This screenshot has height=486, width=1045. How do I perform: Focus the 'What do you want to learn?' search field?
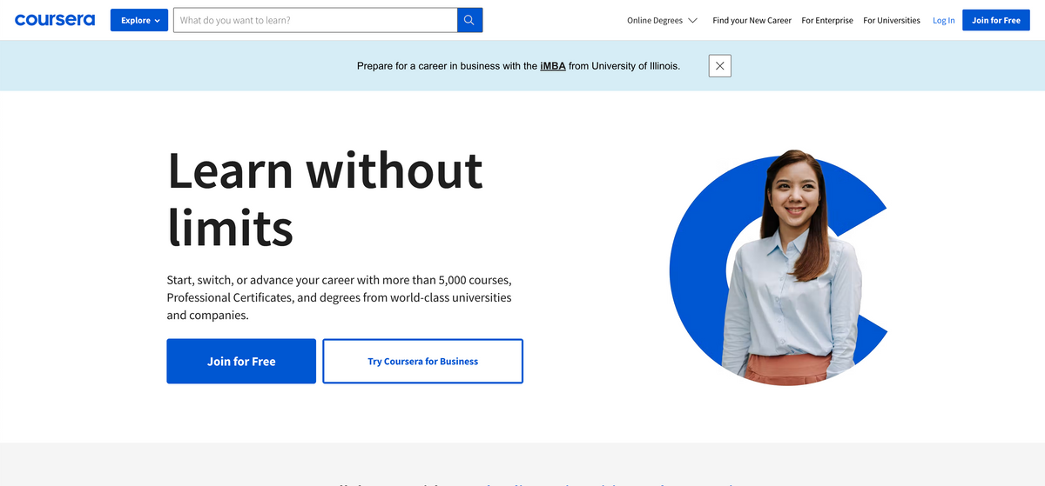[x=315, y=20]
